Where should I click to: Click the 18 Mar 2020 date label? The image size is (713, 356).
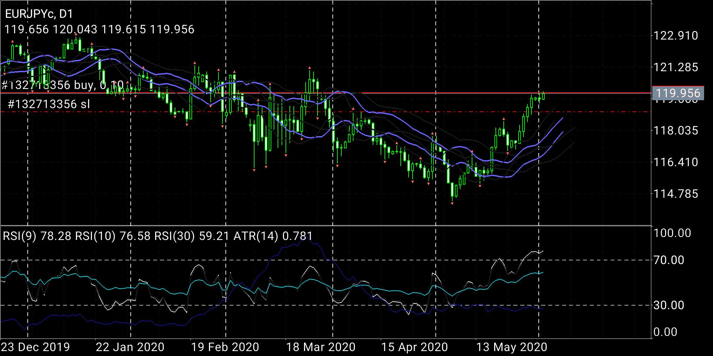(x=321, y=347)
